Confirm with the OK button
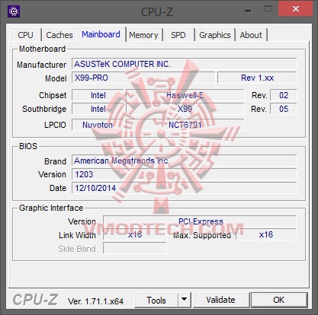318x315 pixels. click(x=279, y=300)
